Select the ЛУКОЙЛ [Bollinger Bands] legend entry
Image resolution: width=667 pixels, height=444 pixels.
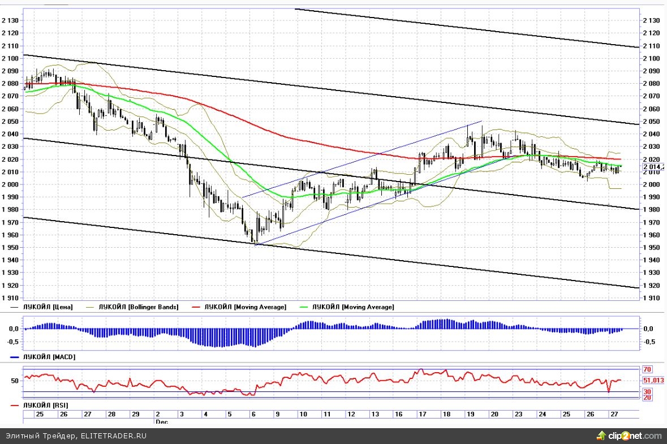(138, 307)
